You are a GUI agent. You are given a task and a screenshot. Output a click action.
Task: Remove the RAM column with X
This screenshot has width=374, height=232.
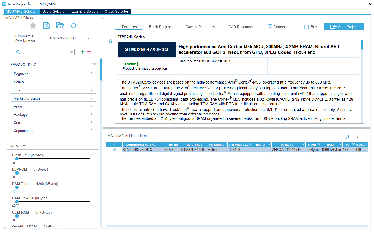(340, 145)
